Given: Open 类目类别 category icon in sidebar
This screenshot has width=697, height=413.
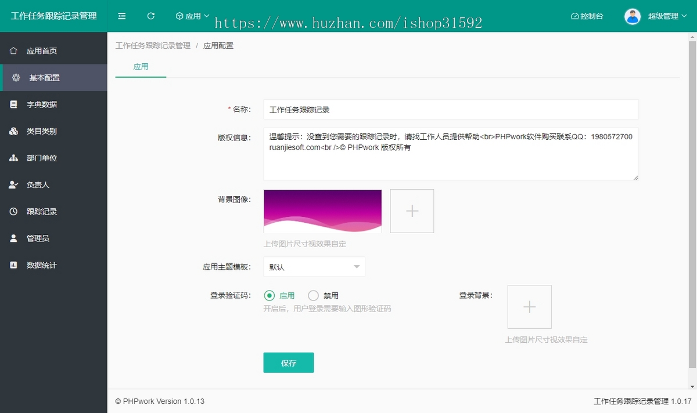Looking at the screenshot, I should [x=14, y=132].
